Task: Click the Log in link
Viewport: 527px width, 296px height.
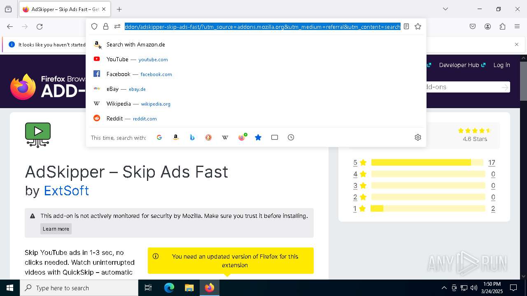Action: click(501, 65)
